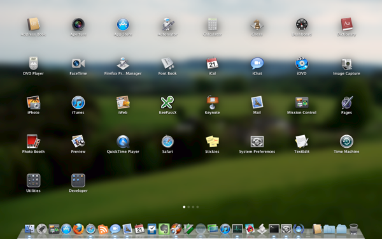Launch FaceTime
The height and width of the screenshot is (239, 382).
[78, 63]
